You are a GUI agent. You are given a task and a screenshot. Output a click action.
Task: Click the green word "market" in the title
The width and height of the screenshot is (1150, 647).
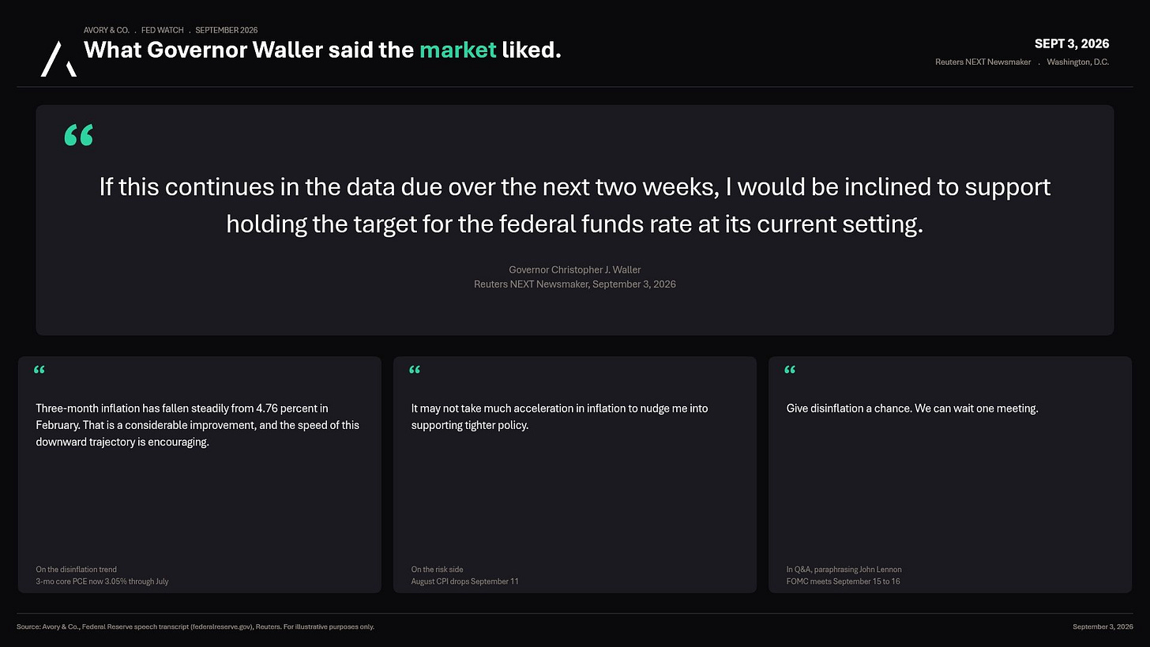coord(458,51)
